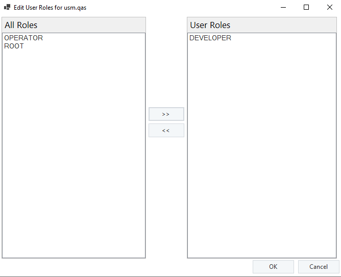The image size is (341, 277).
Task: Confirm changes with the OK button
Action: point(273,267)
